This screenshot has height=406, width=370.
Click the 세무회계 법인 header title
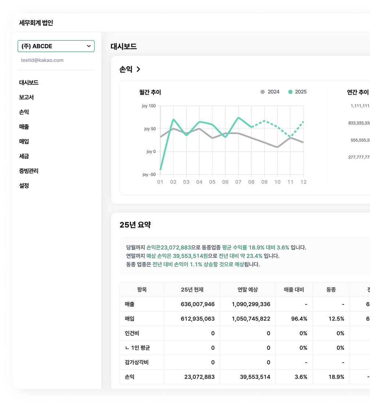click(x=36, y=23)
